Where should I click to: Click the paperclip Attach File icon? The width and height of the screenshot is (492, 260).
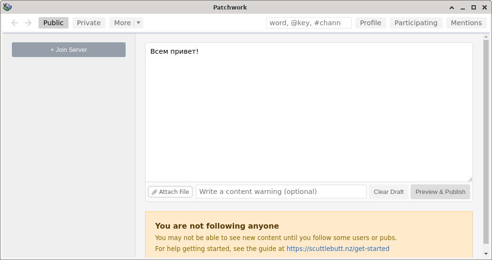point(154,192)
